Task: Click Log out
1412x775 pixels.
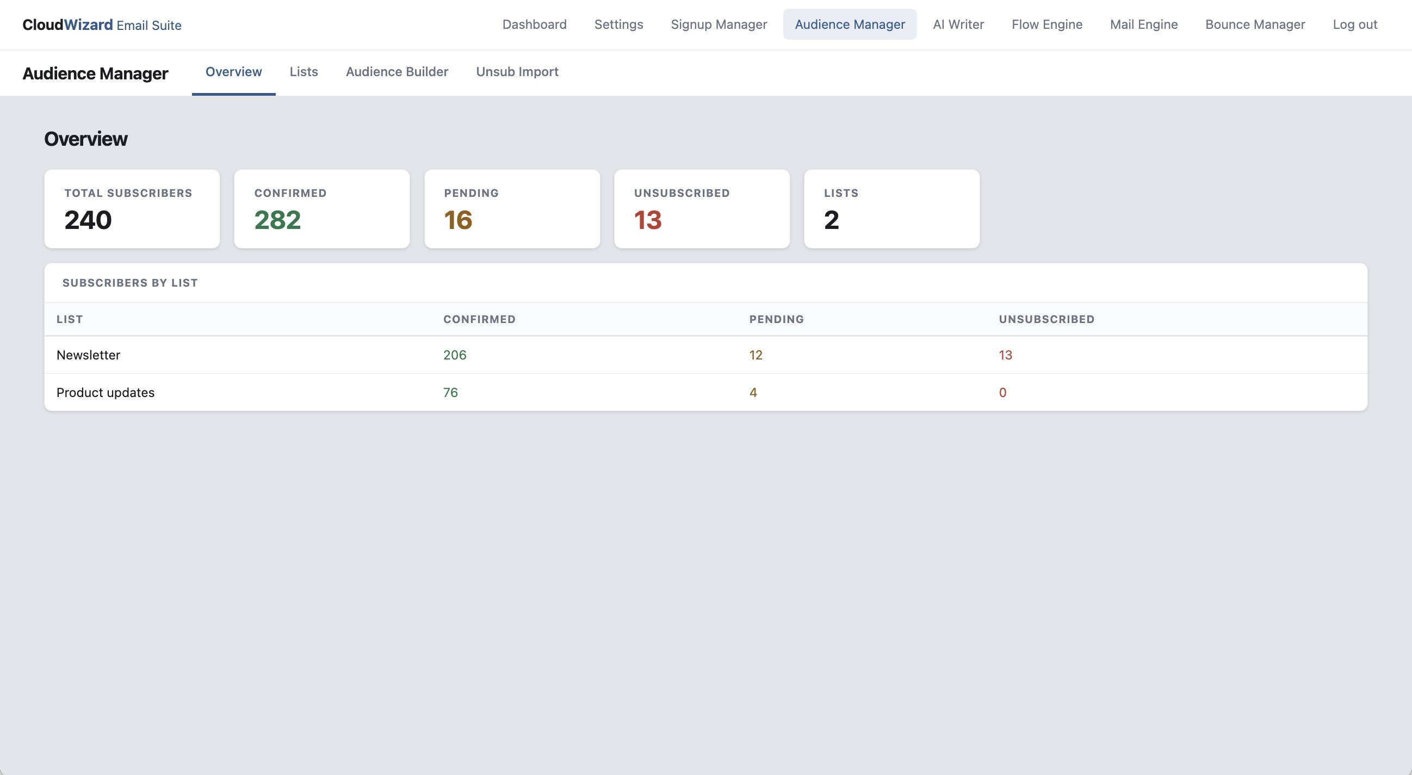Action: tap(1354, 24)
